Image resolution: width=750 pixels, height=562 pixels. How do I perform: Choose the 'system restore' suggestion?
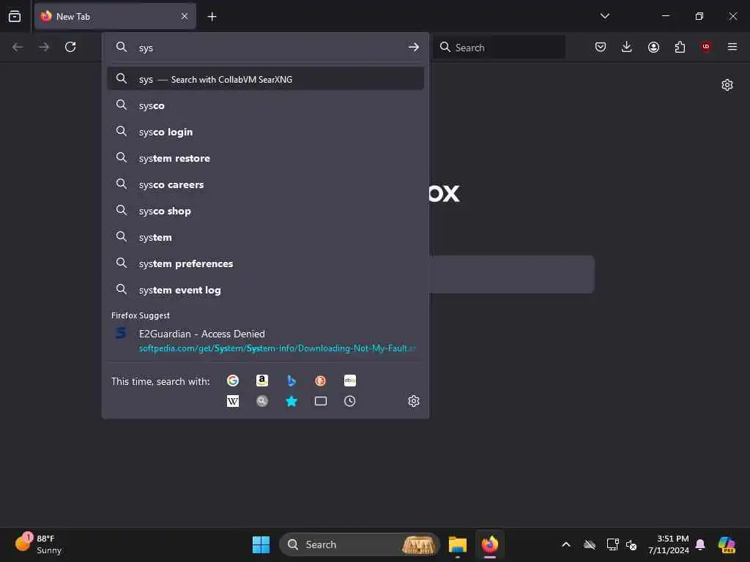265,158
